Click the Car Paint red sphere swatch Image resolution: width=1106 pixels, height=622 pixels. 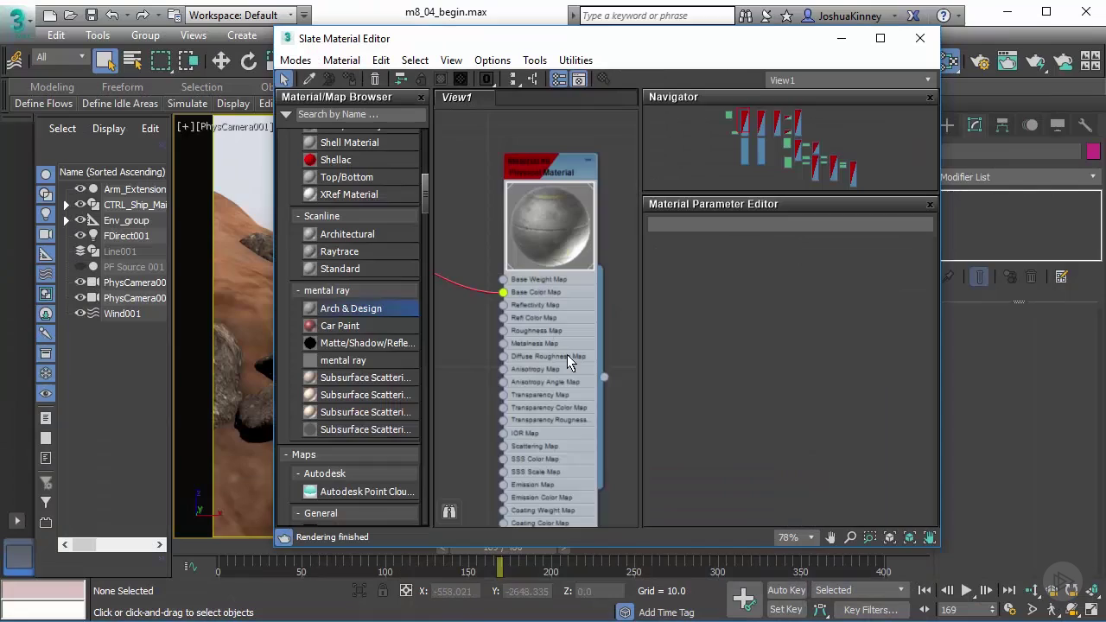(x=310, y=326)
